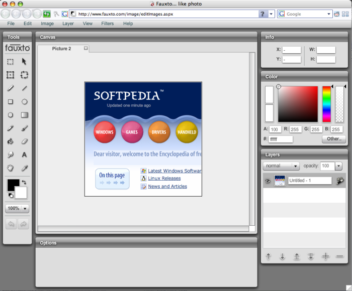Click the R value input field
The height and width of the screenshot is (291, 352).
295,129
